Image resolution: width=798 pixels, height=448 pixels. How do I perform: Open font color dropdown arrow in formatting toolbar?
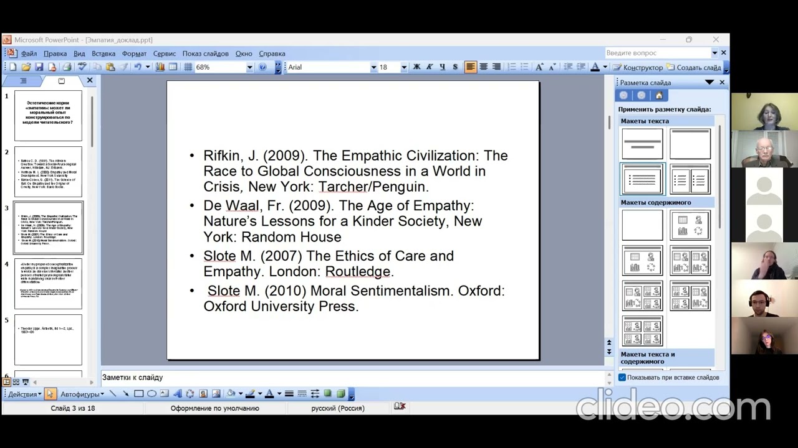pyautogui.click(x=605, y=67)
